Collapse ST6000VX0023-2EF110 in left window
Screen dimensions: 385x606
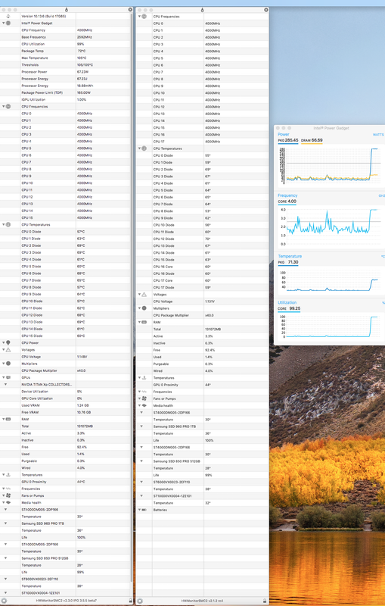[6, 579]
